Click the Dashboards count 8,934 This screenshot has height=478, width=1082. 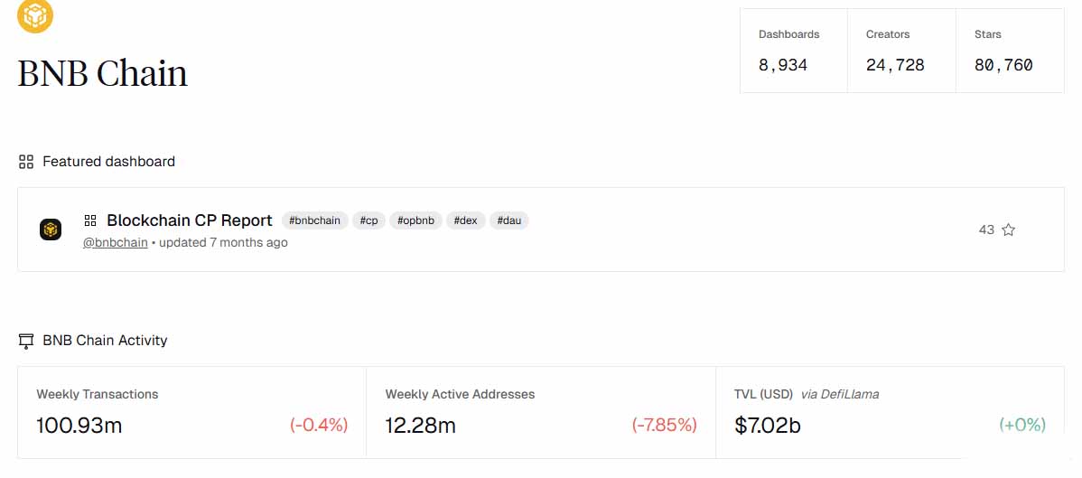tap(783, 65)
